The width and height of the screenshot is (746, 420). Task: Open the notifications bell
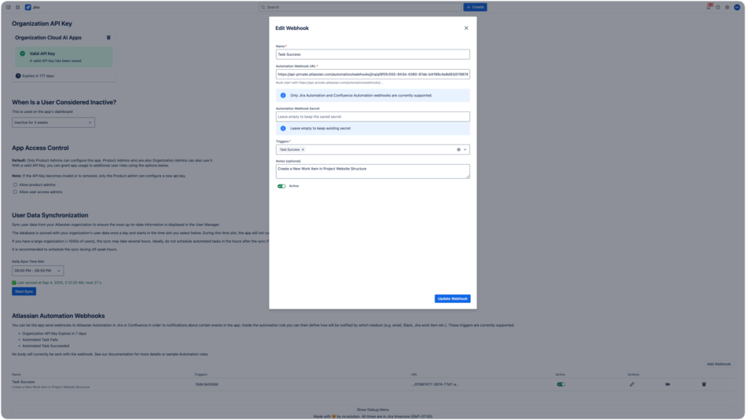708,7
